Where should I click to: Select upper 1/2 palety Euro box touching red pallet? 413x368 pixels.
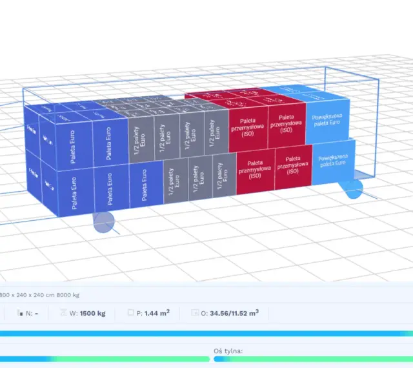coord(216,132)
